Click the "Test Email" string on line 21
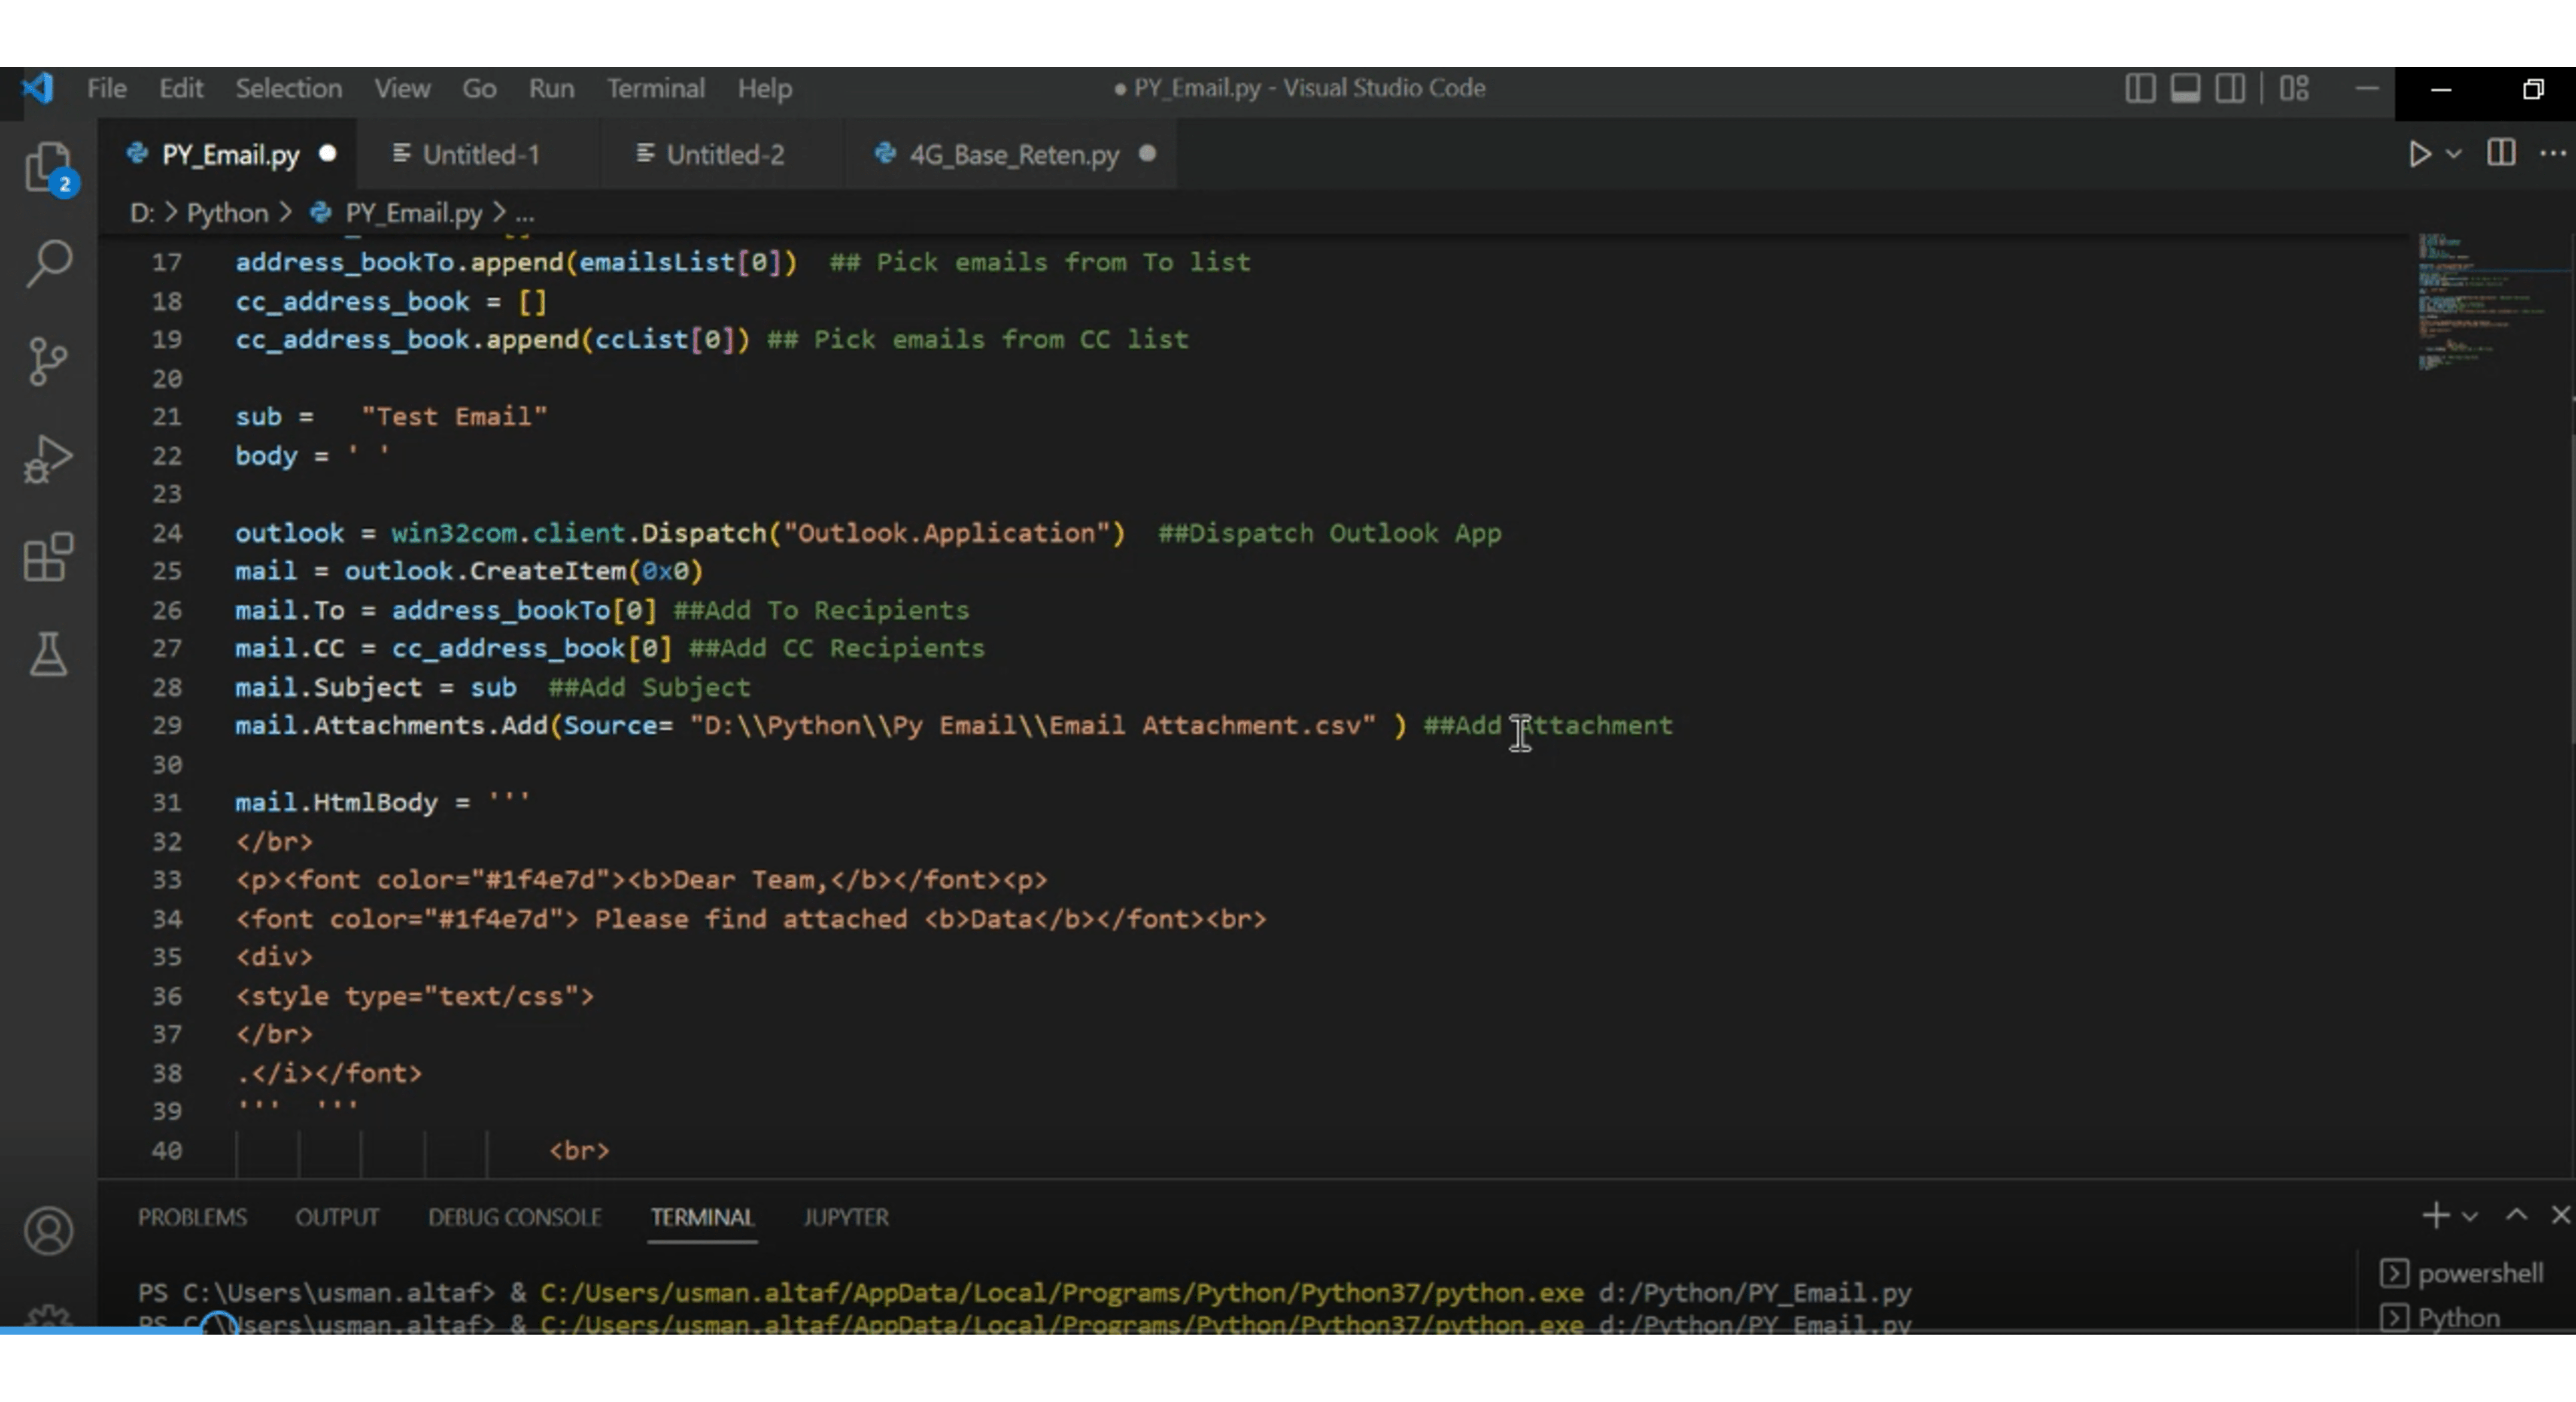Screen dimensions: 2576x1402 click(x=454, y=417)
